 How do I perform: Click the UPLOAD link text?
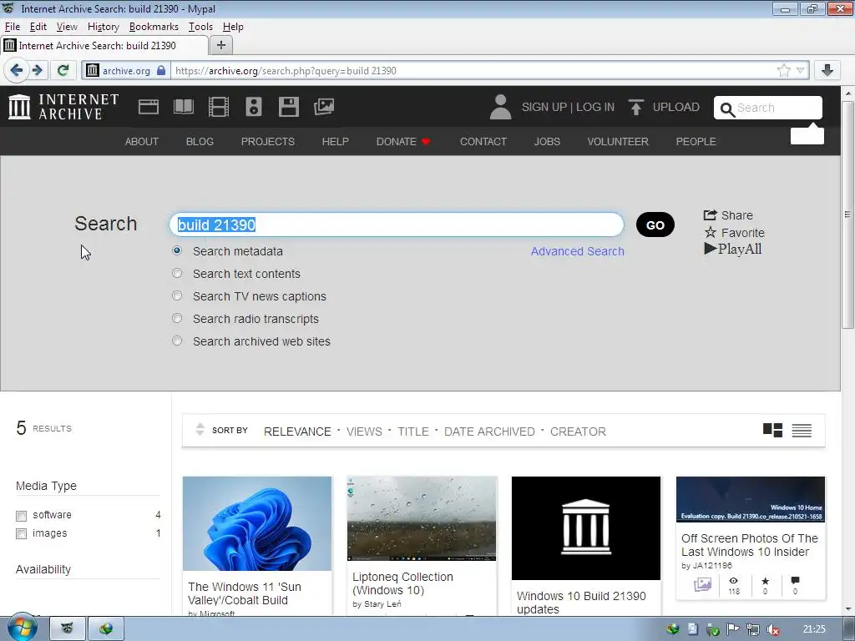[x=676, y=107]
